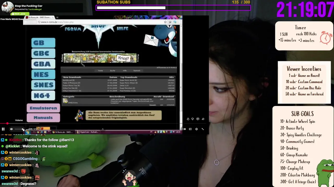334x187 pixels.
Task: Click @Kicklet username in chat
Action: pyautogui.click(x=13, y=146)
